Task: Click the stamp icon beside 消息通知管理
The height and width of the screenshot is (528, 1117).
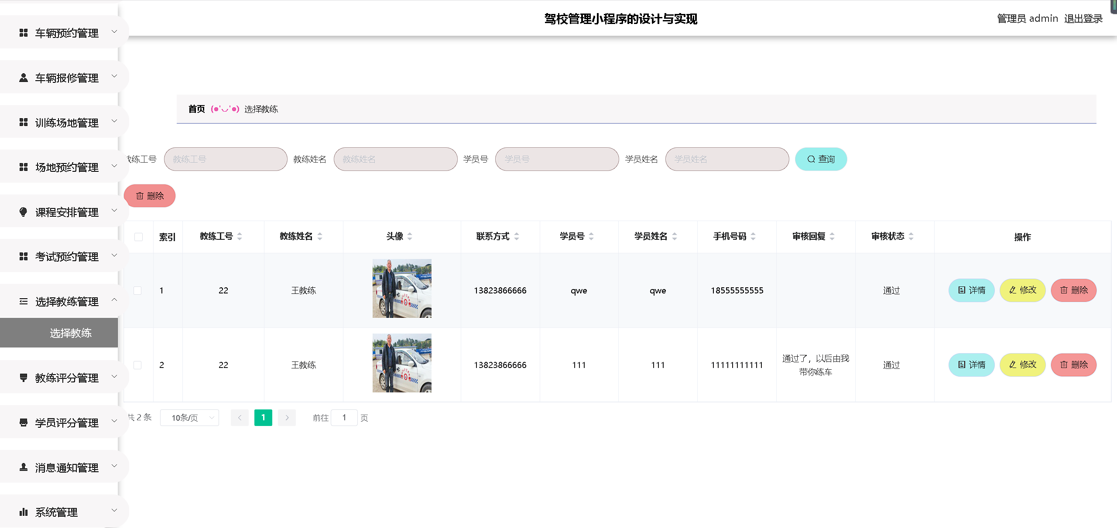Action: pyautogui.click(x=24, y=467)
